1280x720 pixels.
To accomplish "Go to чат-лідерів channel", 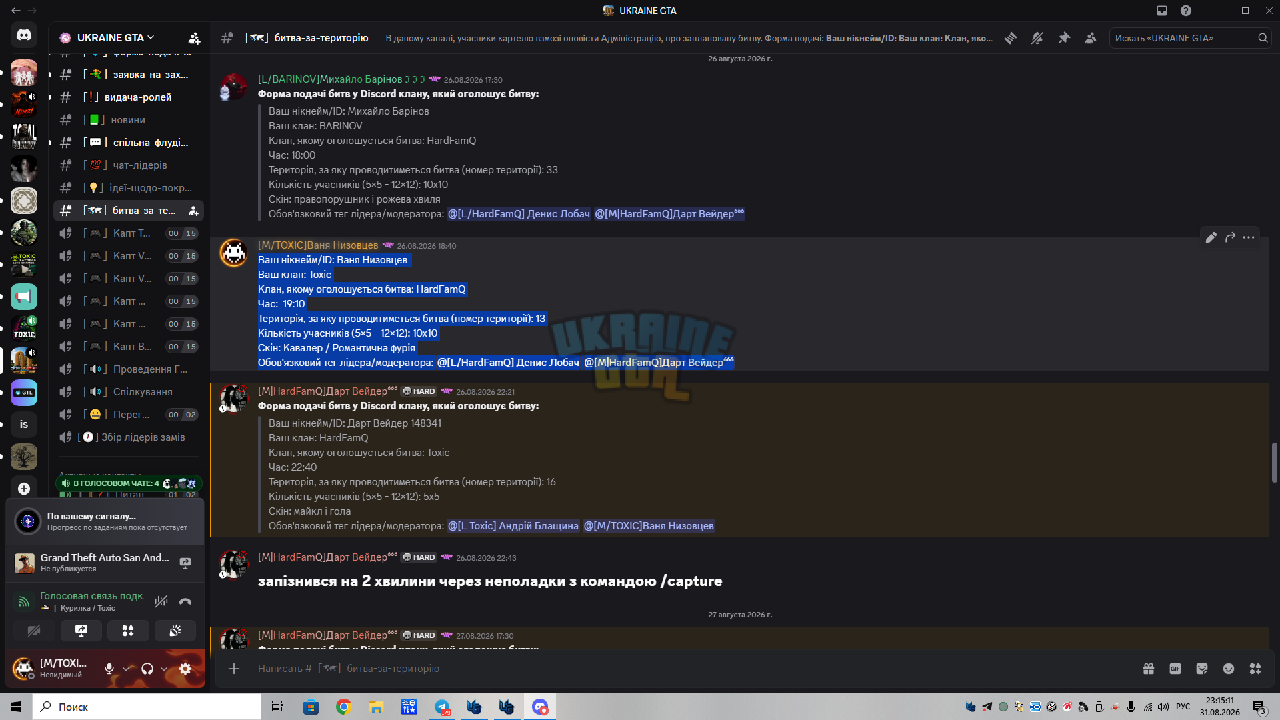I will coord(129,165).
